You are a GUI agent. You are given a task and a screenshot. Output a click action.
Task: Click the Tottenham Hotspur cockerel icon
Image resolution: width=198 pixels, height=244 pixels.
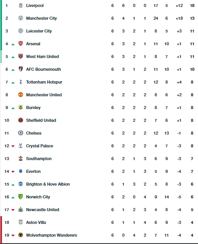pos(21,82)
